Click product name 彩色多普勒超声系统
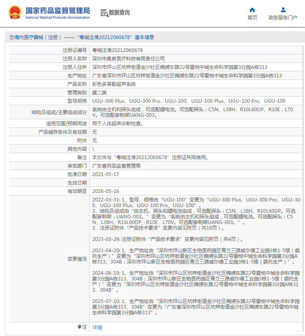The height and width of the screenshot is (336, 305). [x=114, y=84]
